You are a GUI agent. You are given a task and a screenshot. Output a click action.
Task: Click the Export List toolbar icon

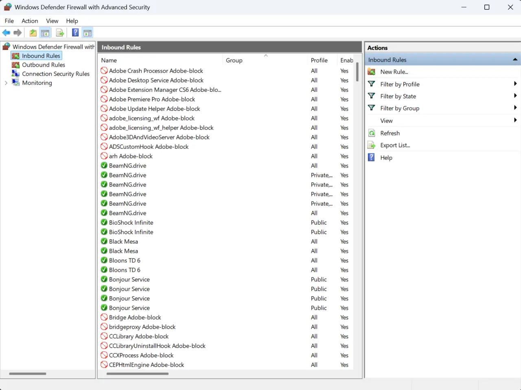pyautogui.click(x=60, y=33)
